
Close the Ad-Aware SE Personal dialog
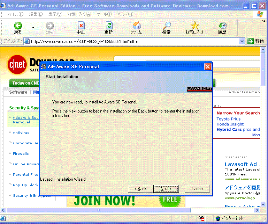coord(208,66)
